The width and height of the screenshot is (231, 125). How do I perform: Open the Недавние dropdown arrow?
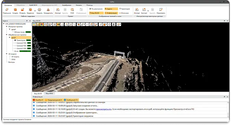tap(35, 11)
